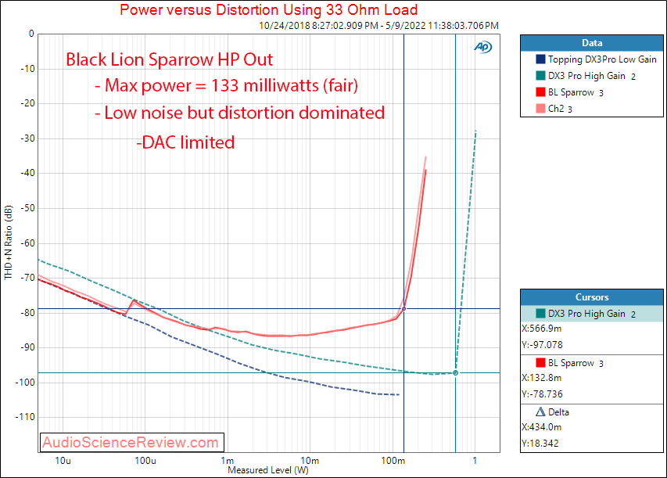This screenshot has height=478, width=667.
Task: Click the teal cursor marker on DX3 High Gain curve
Action: click(x=456, y=373)
